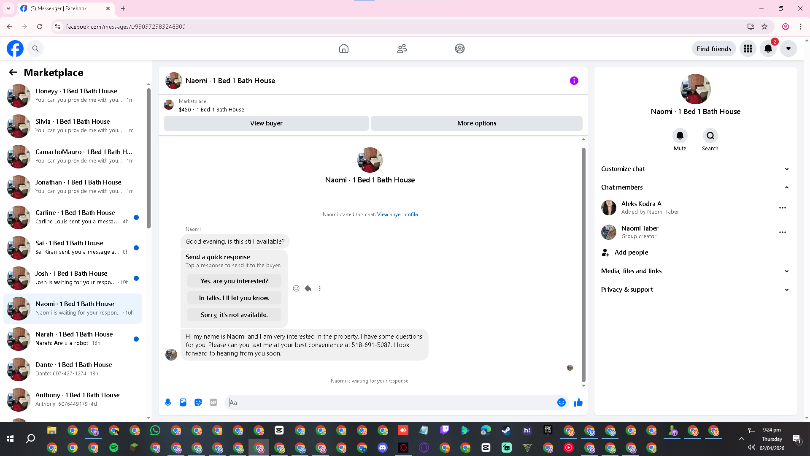Open the CamachoMauro conversation
Viewport: 810px width, 456px height.
(x=73, y=157)
